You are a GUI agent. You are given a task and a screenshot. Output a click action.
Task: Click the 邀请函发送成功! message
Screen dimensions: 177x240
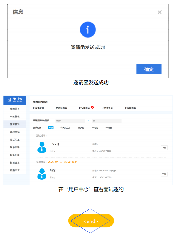[88, 47]
